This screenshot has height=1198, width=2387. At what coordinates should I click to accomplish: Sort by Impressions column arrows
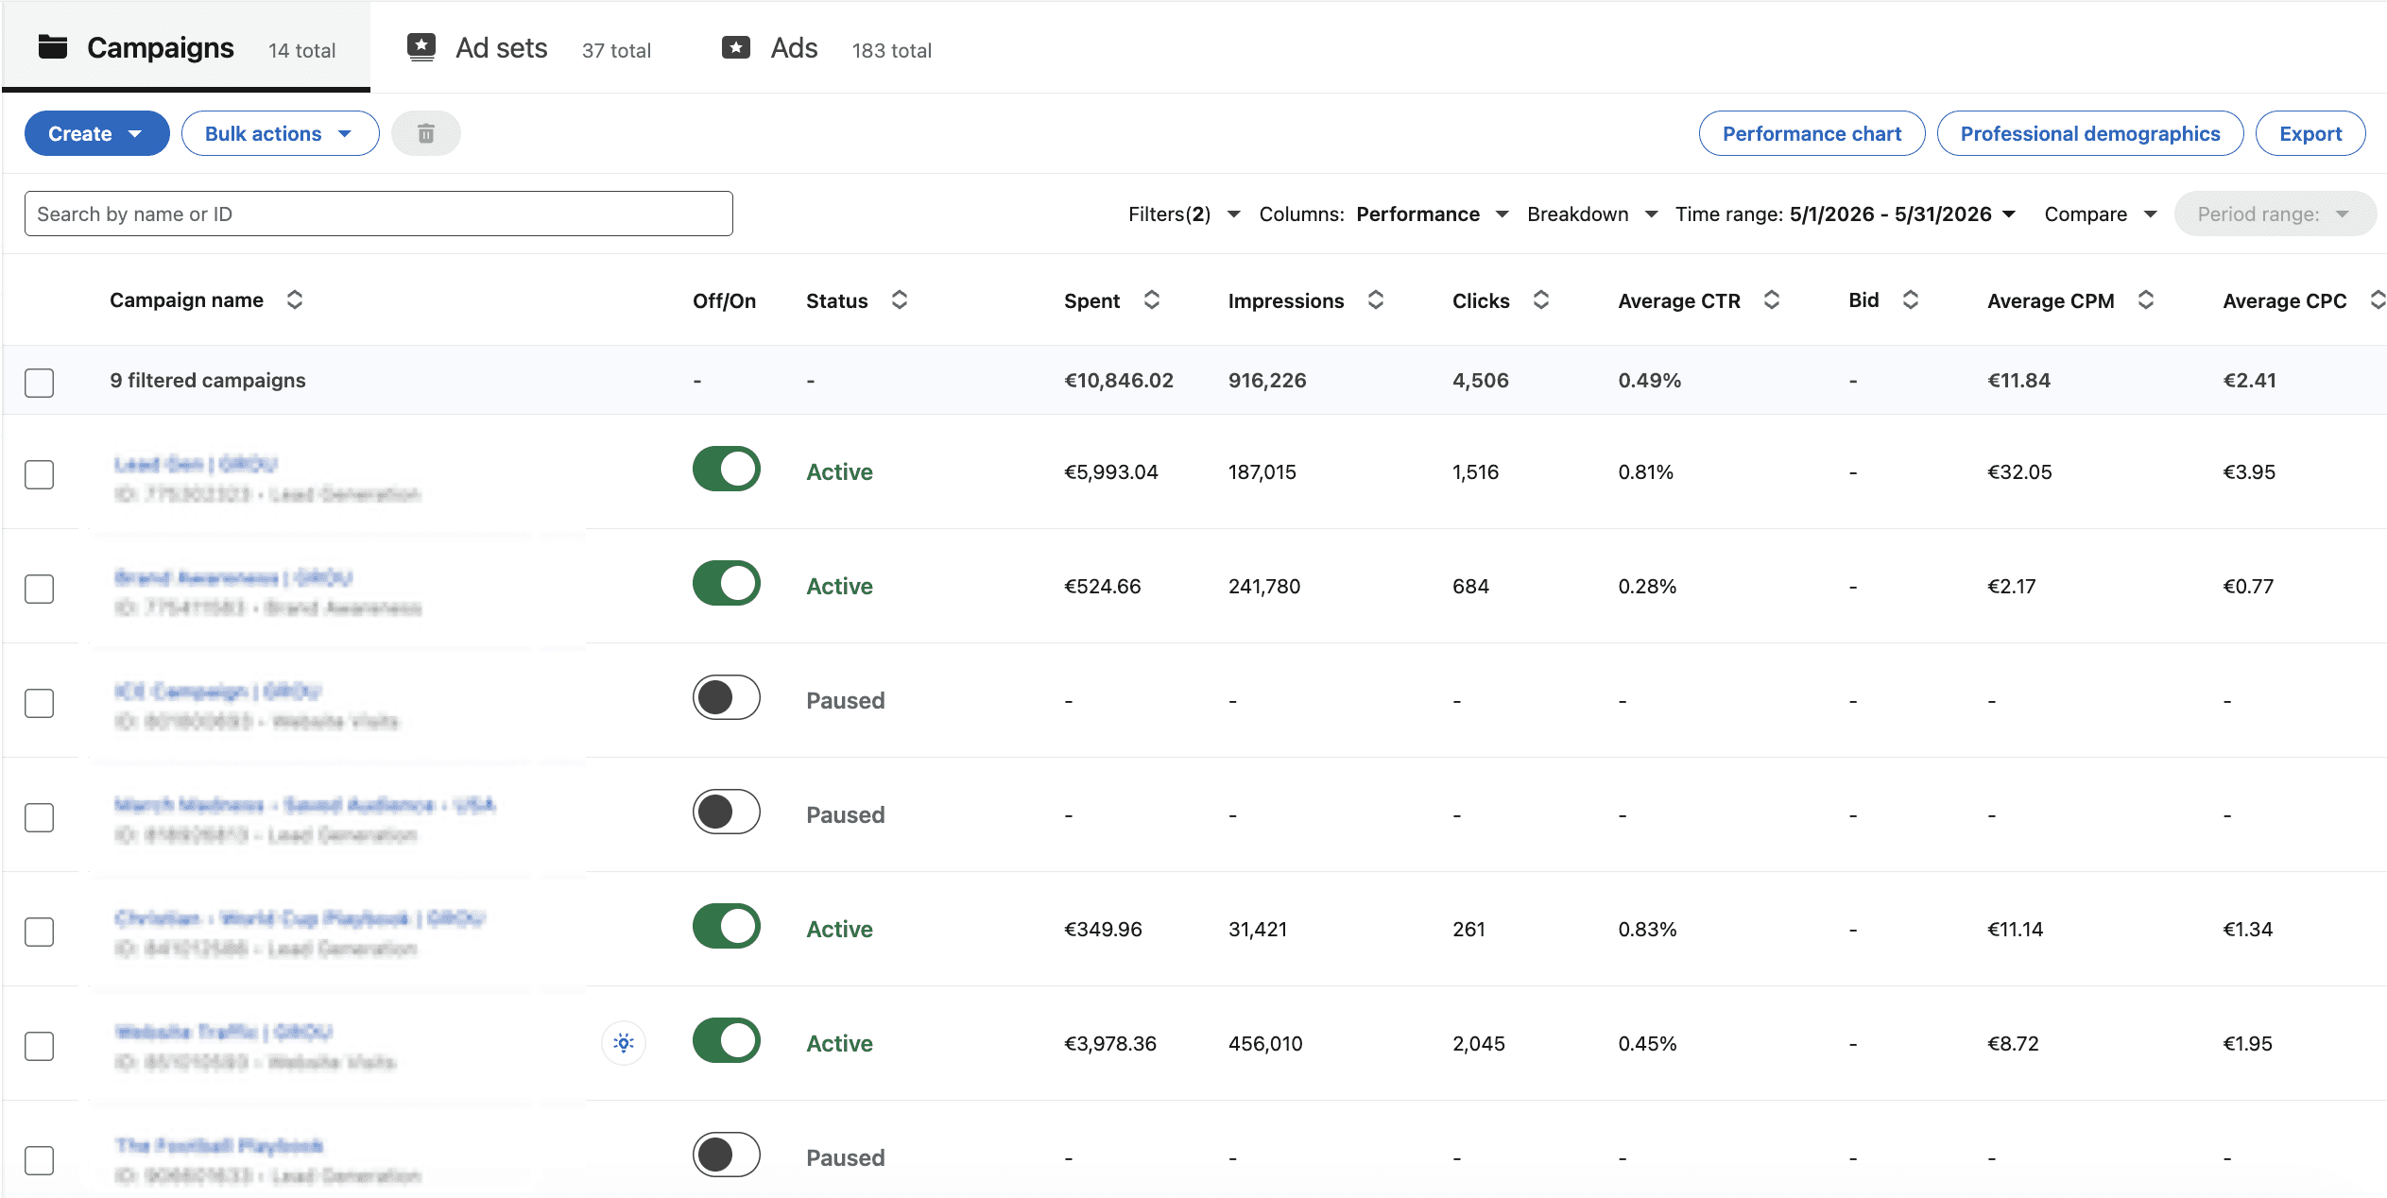point(1376,299)
